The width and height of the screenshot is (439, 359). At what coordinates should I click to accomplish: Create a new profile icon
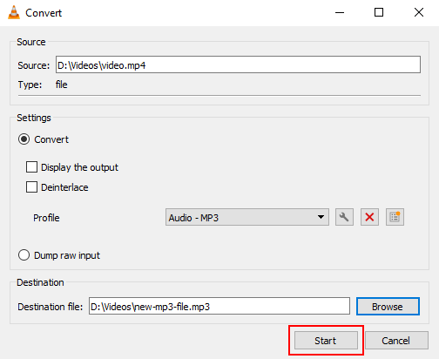click(x=395, y=217)
